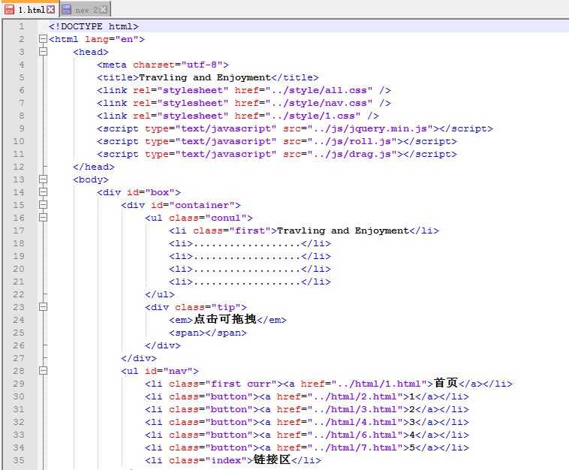
Task: Click the <!DOCTYPE html> declaration text
Action: point(94,26)
